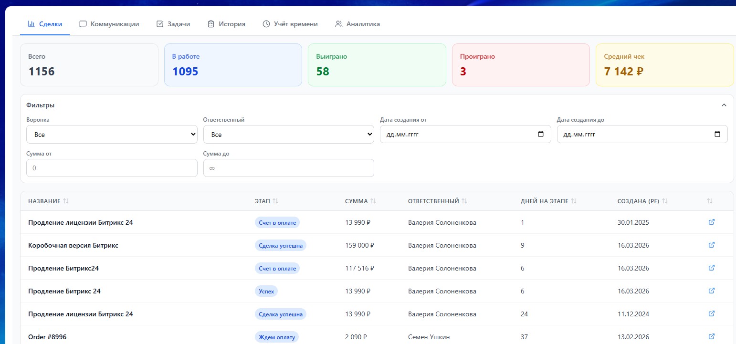736x344 pixels.
Task: Select the В работе statistics card
Action: coord(233,64)
